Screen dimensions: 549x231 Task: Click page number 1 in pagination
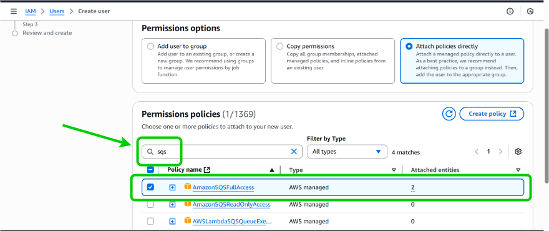pyautogui.click(x=488, y=152)
